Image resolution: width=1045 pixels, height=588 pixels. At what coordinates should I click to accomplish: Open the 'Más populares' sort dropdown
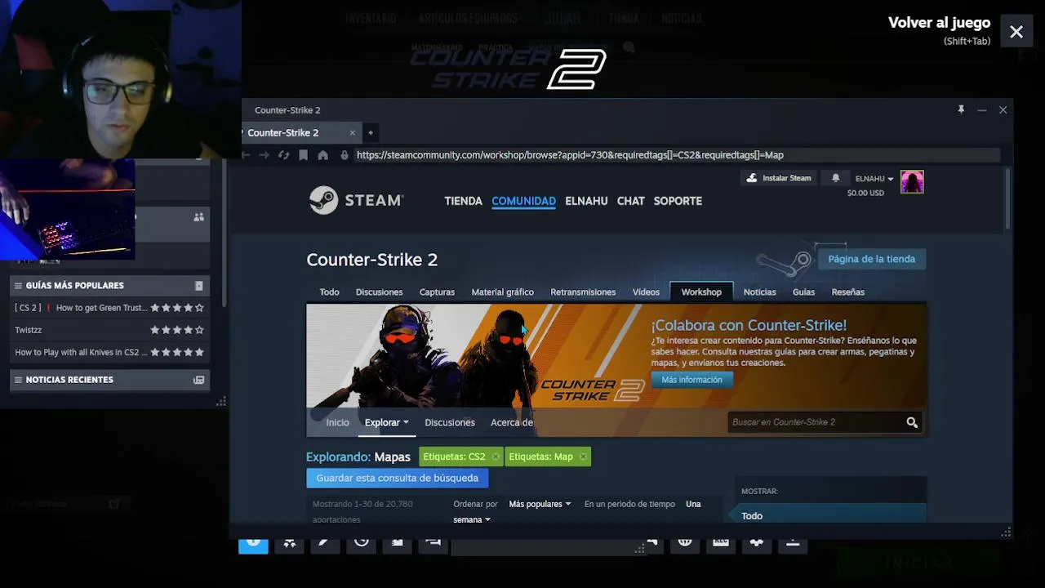click(x=540, y=504)
